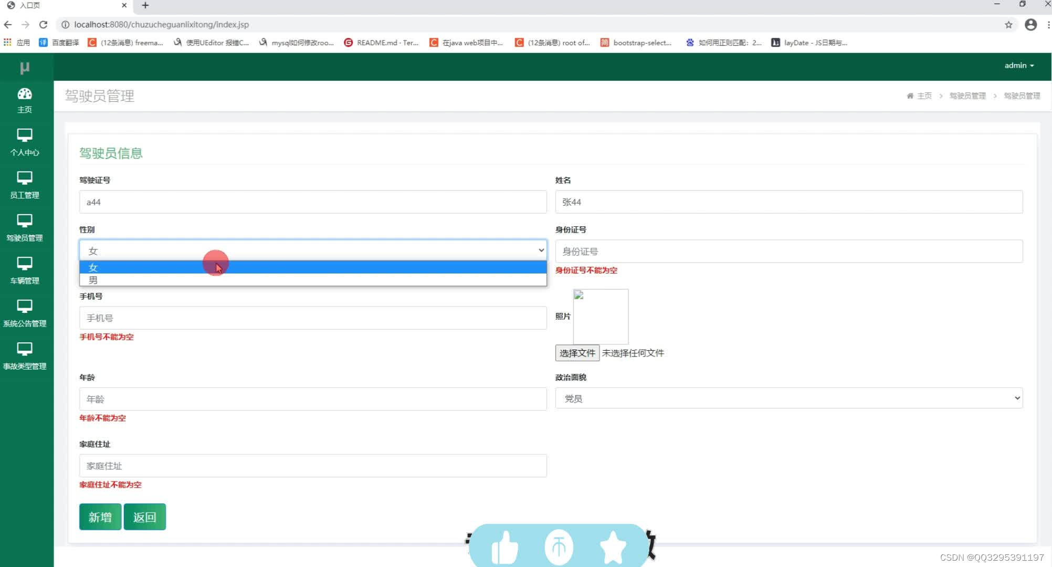Close the 入口页 browser tab

[124, 5]
